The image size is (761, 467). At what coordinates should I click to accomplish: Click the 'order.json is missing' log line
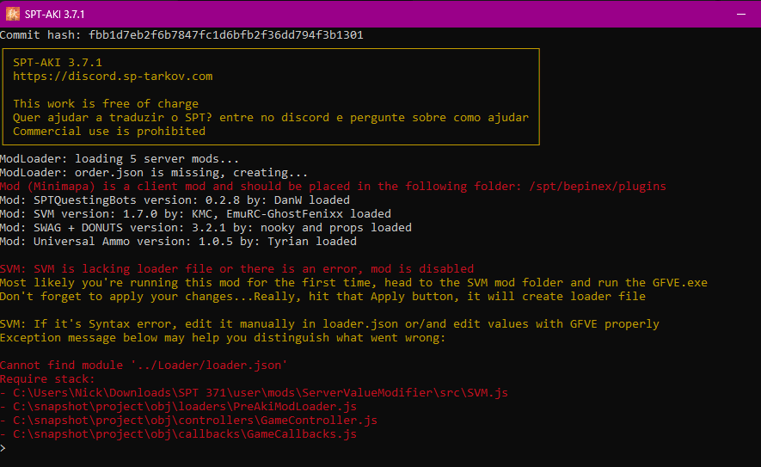(x=154, y=172)
